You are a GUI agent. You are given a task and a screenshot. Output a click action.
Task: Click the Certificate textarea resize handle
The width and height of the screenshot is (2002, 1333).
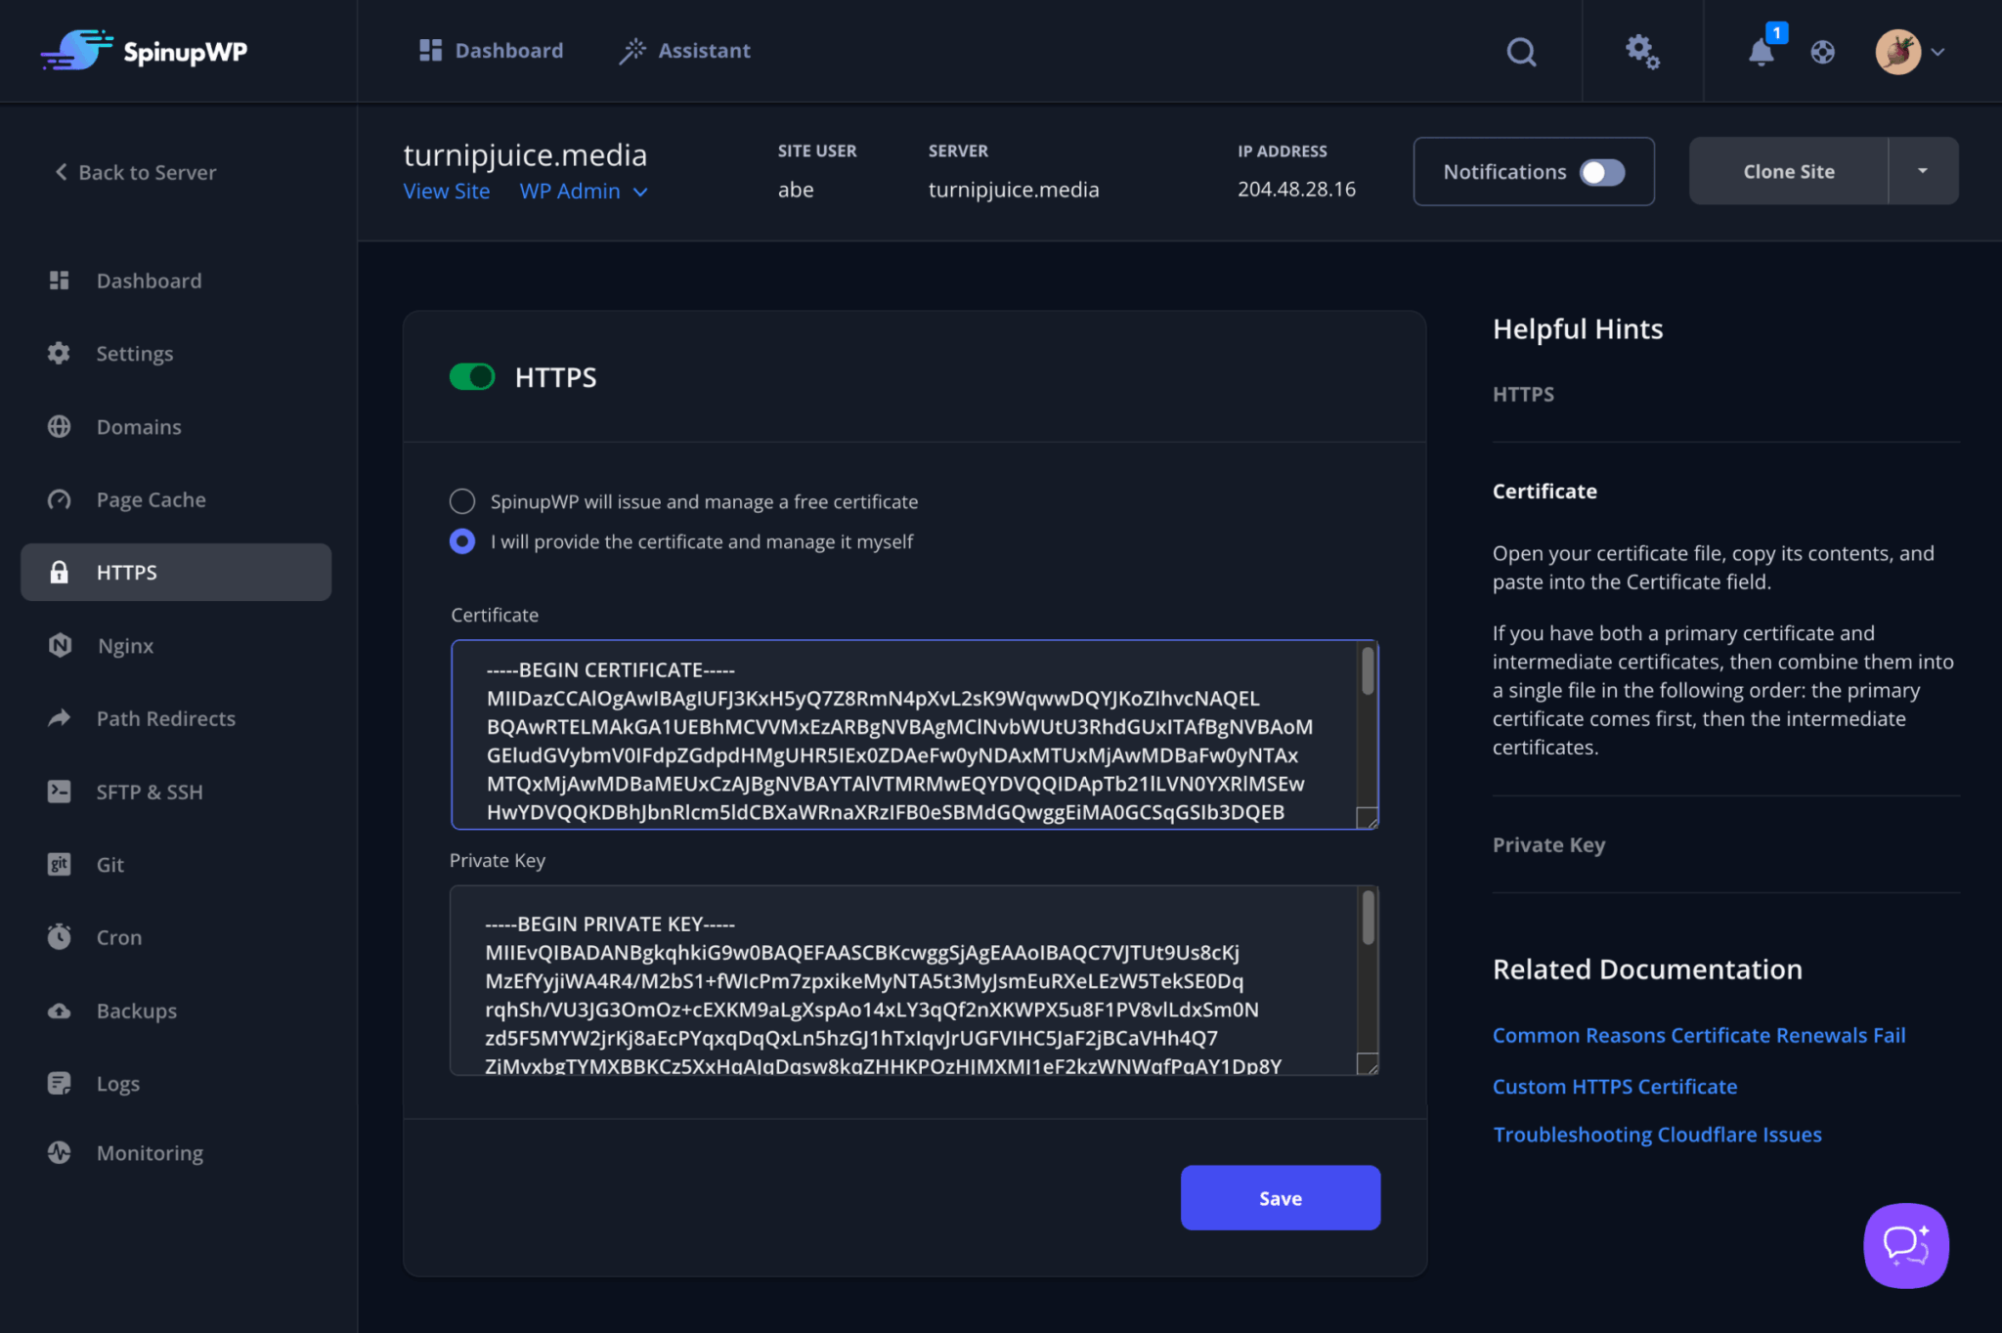pyautogui.click(x=1368, y=818)
